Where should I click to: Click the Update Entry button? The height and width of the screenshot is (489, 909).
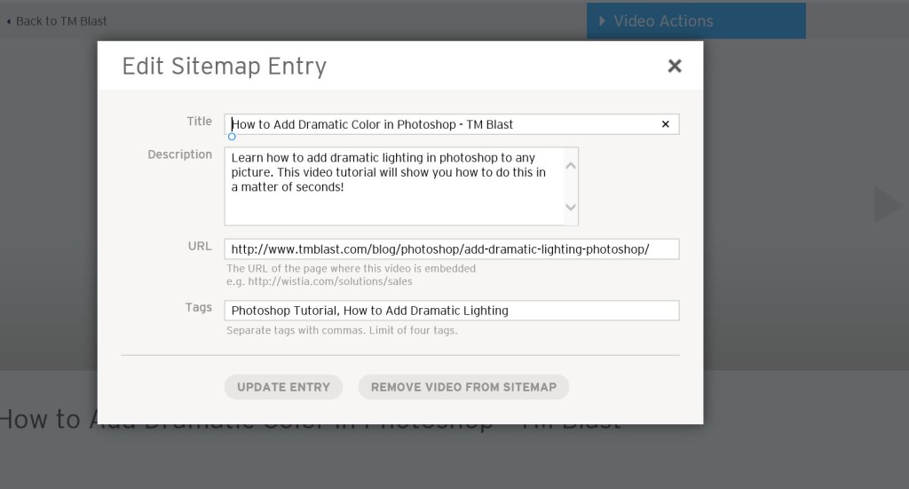283,387
